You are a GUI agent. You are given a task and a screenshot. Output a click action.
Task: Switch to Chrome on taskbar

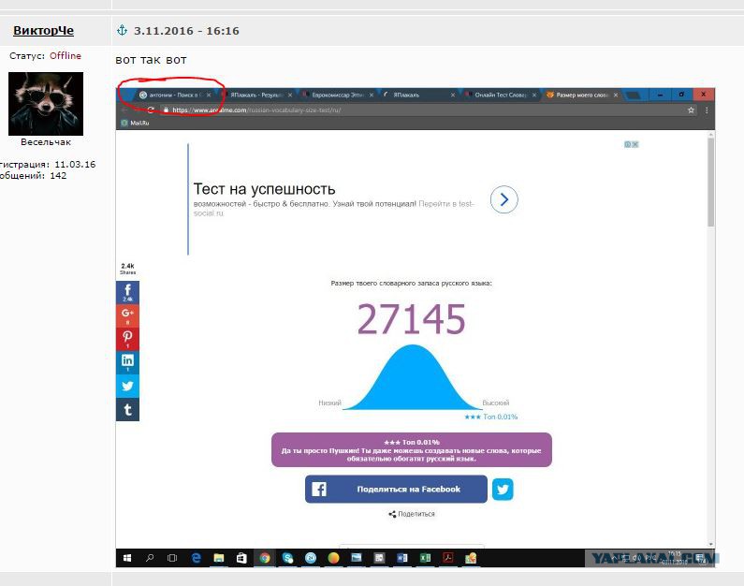(x=264, y=558)
